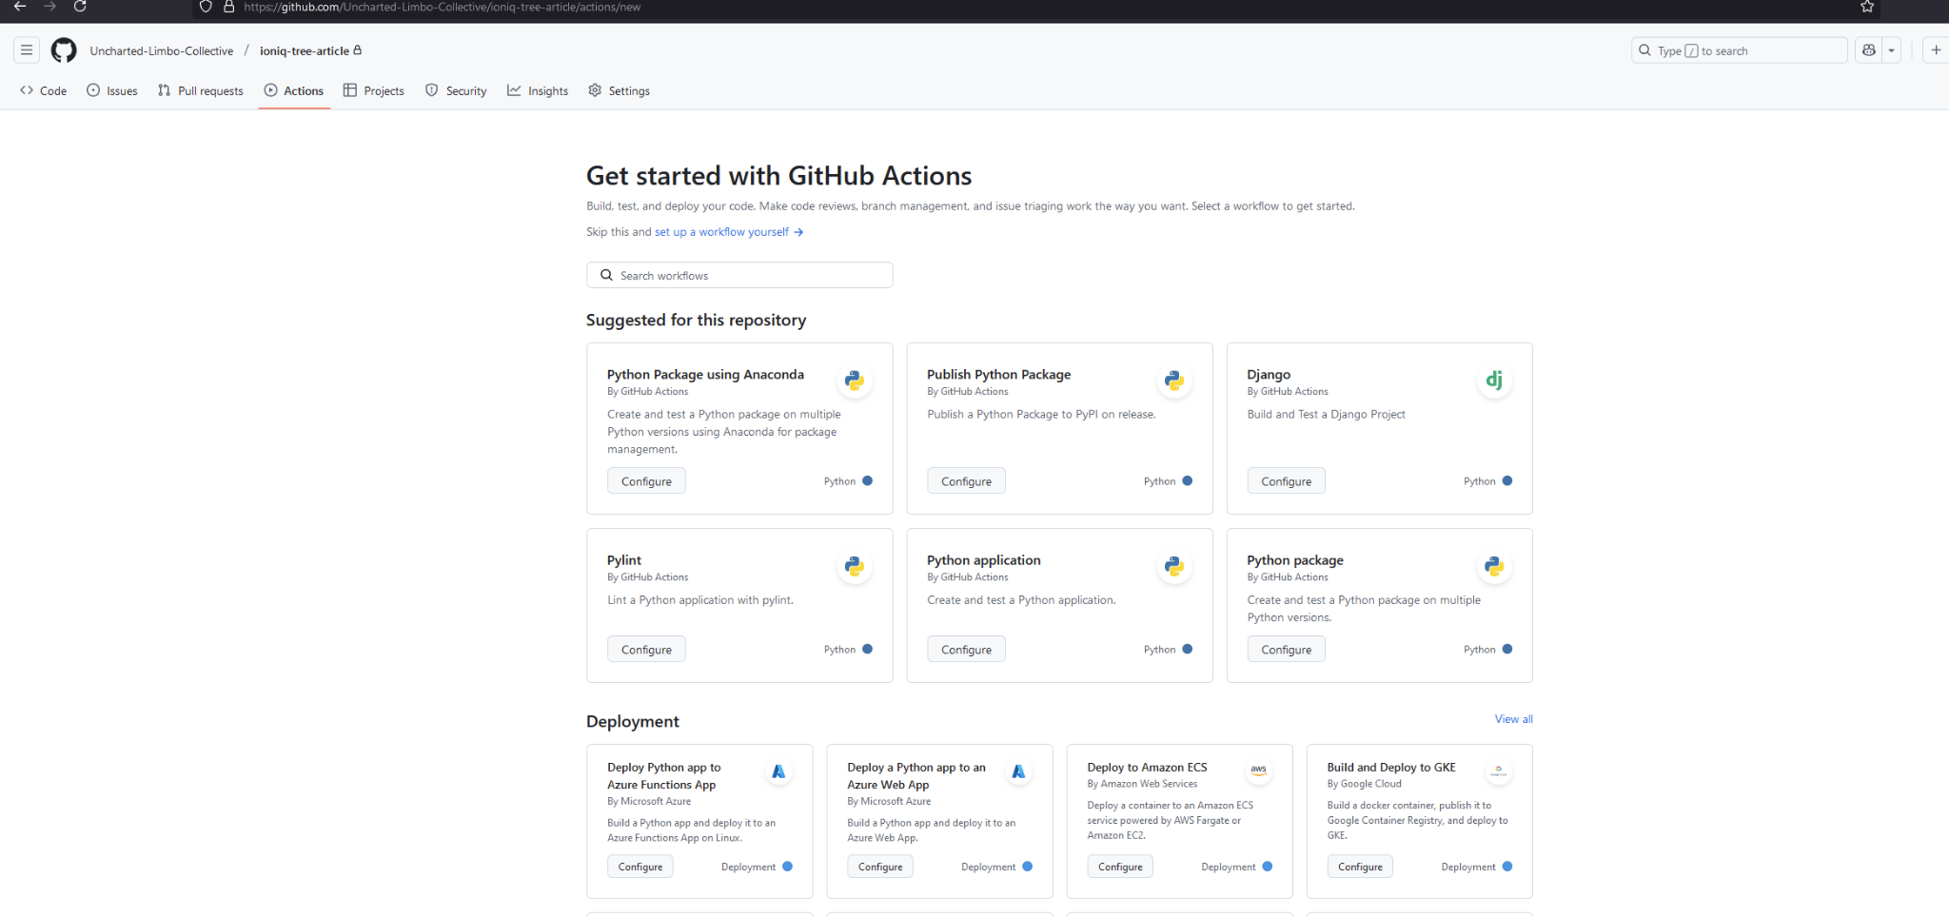The height and width of the screenshot is (917, 1949).
Task: Configure the Publish Python Package workflow
Action: (966, 481)
